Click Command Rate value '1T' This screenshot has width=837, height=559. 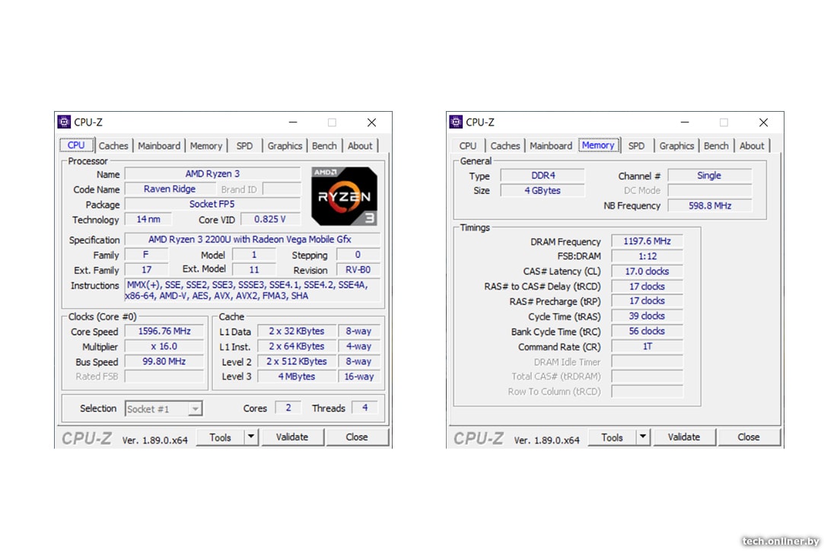pyautogui.click(x=647, y=346)
